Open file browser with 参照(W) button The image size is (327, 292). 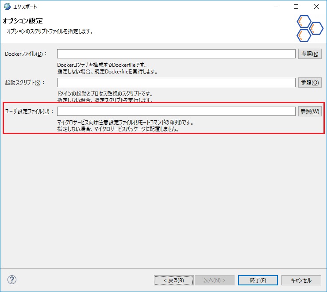[x=310, y=111]
